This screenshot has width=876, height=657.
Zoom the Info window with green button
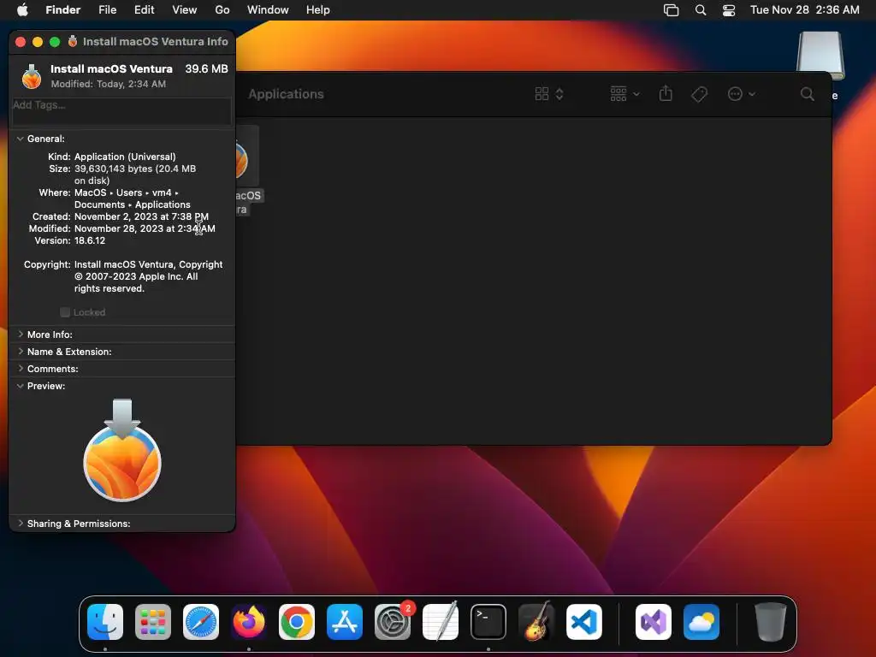tap(55, 41)
